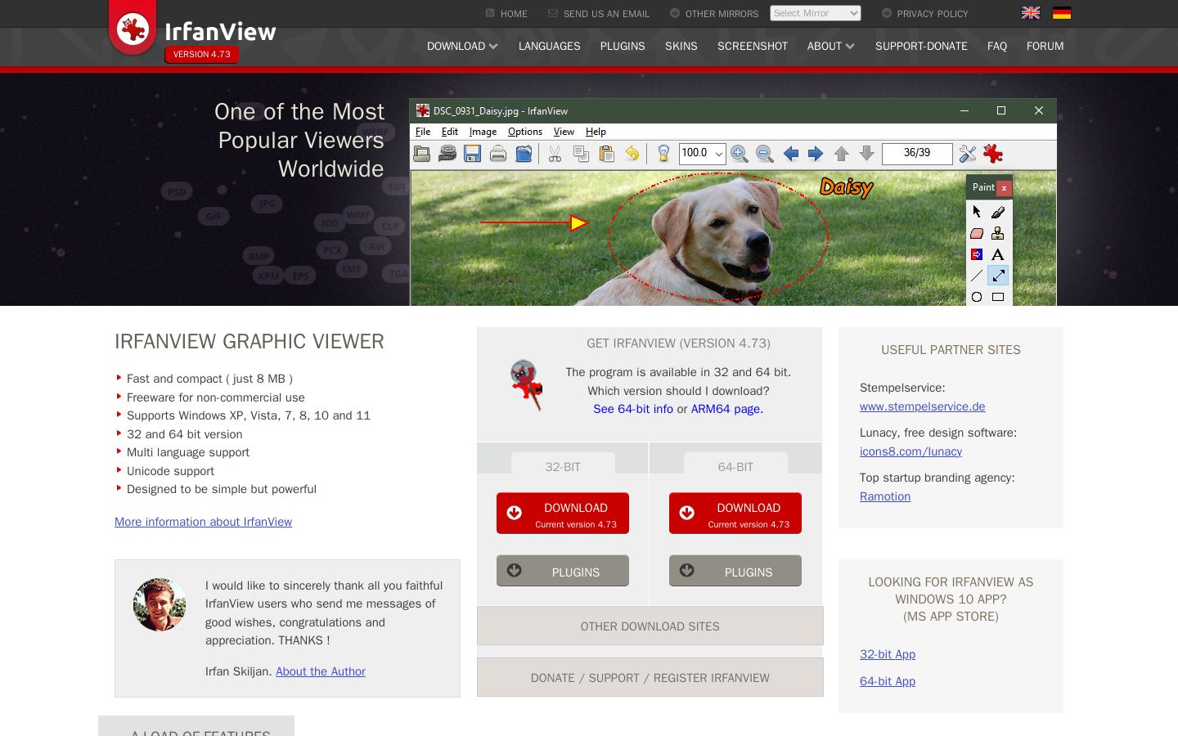Click DONATE / SUPPORT / REGISTER IRFANVIEW
The width and height of the screenshot is (1178, 736).
coord(650,678)
